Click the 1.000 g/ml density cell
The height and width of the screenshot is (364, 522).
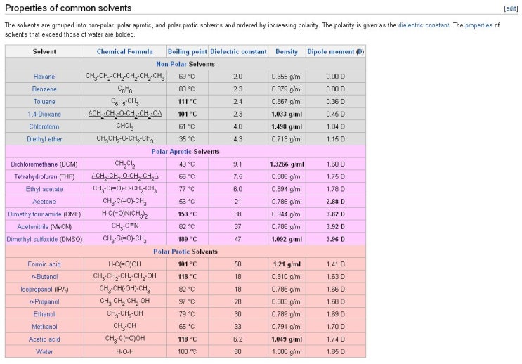point(287,351)
